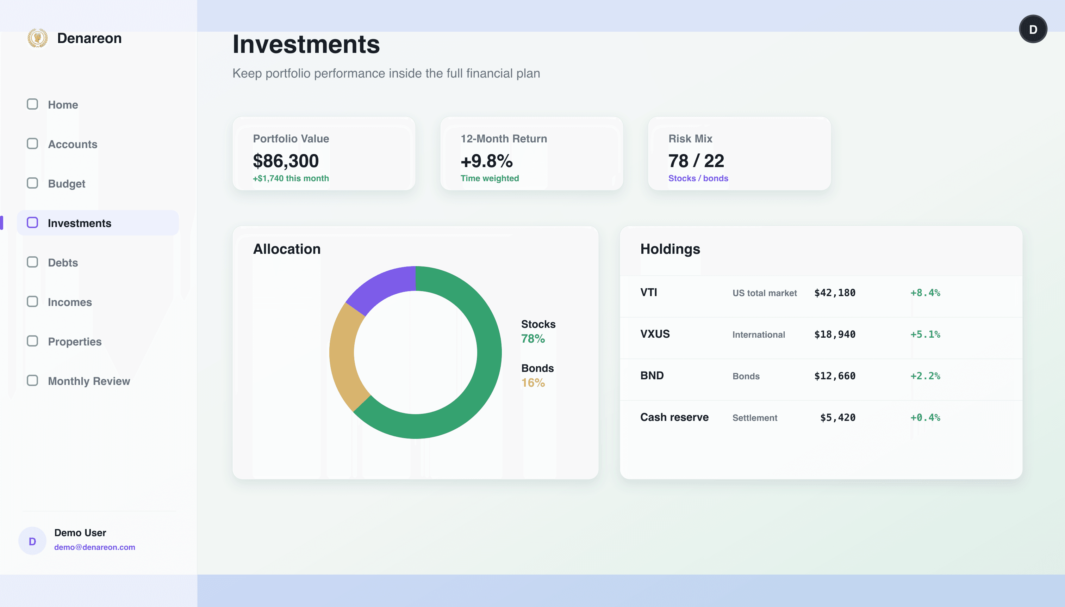
Task: Click the International label
Action: click(759, 335)
